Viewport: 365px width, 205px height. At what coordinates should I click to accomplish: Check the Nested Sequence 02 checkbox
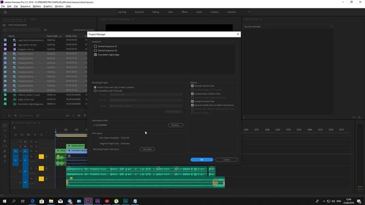point(95,51)
